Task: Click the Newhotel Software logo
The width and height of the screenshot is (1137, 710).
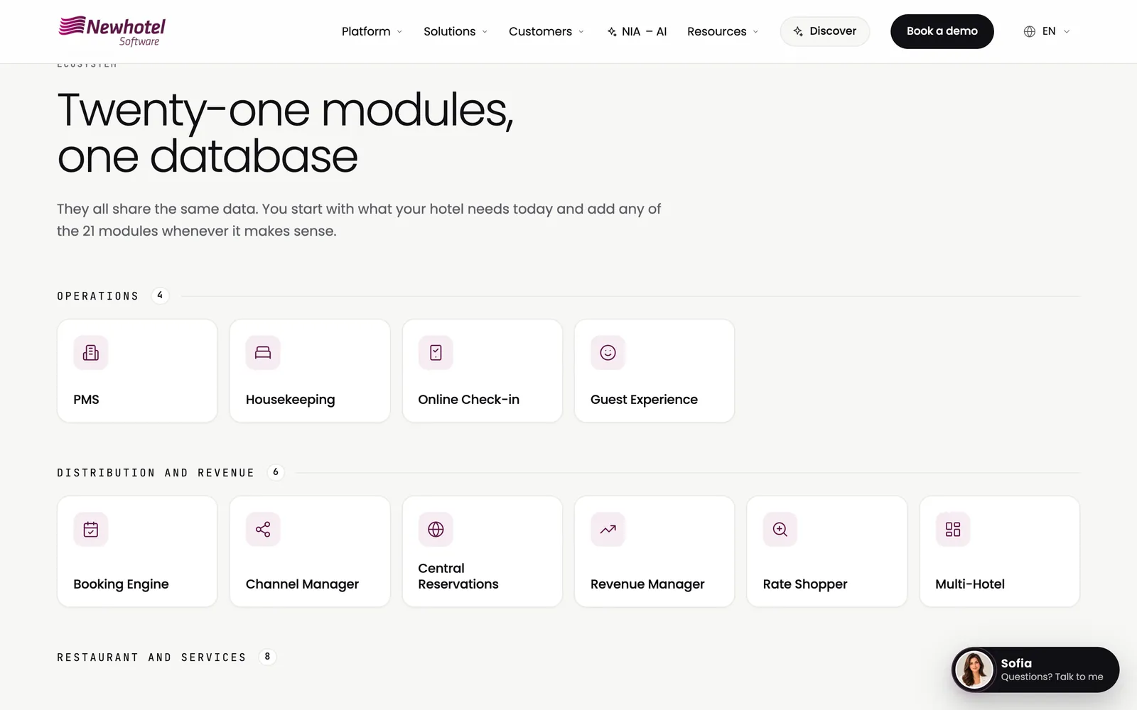Action: [x=112, y=31]
